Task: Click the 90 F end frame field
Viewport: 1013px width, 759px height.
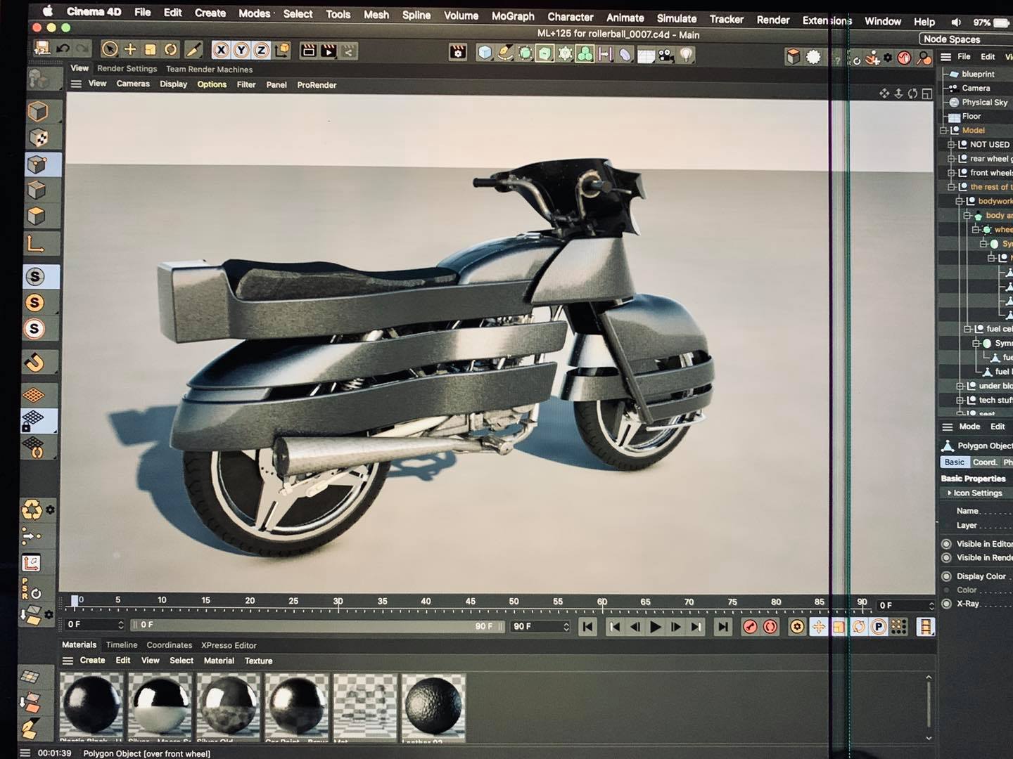Action: pyautogui.click(x=540, y=626)
